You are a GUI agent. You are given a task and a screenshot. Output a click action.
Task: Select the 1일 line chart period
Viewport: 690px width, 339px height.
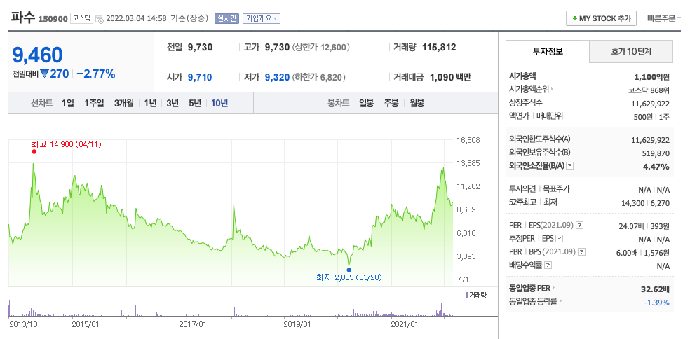click(68, 104)
